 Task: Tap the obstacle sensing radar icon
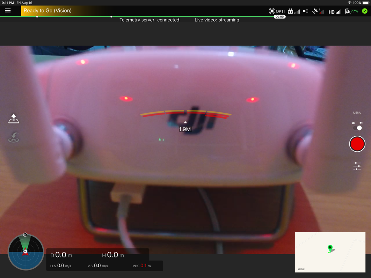(306, 11)
